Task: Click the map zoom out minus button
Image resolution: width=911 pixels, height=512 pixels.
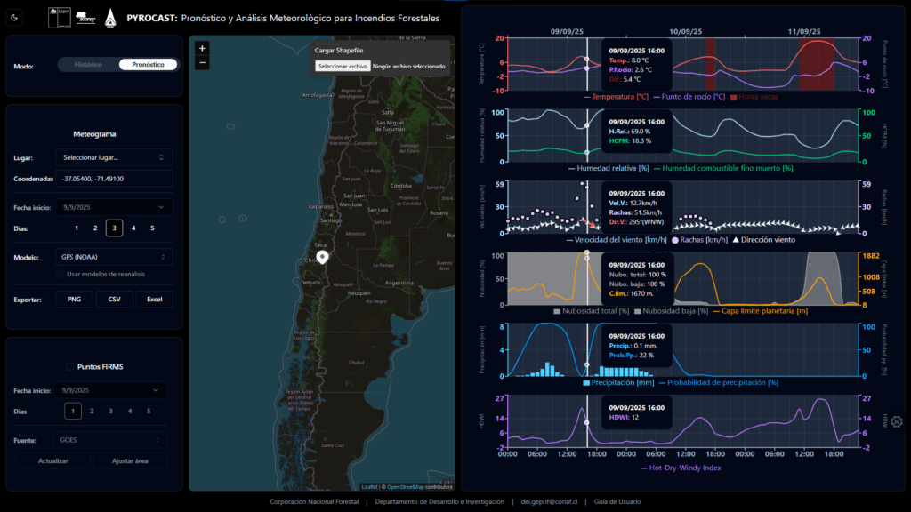Action: 202,62
